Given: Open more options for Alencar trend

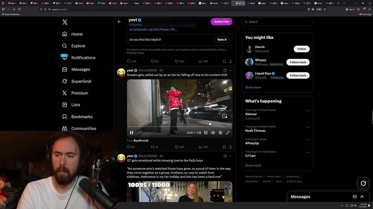Looking at the screenshot, I should click(x=307, y=111).
